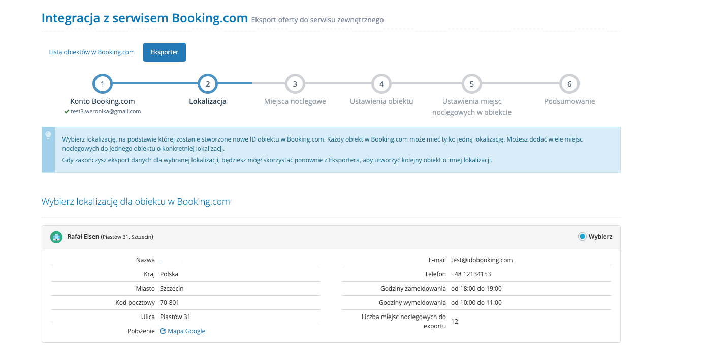Open the Mapa Google link

186,331
